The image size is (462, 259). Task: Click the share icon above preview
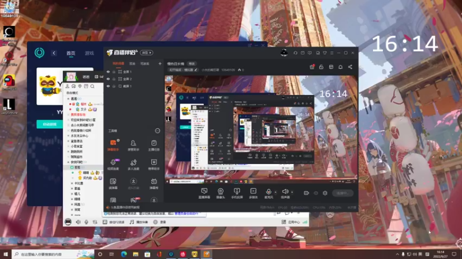tap(350, 67)
